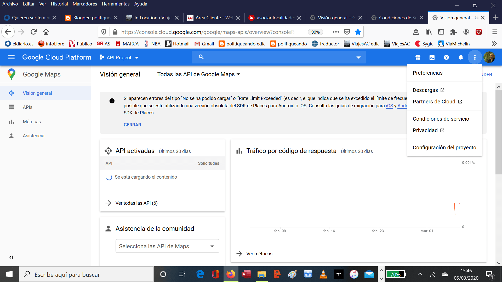Open VLC media player from taskbar
Image resolution: width=502 pixels, height=282 pixels.
click(323, 274)
